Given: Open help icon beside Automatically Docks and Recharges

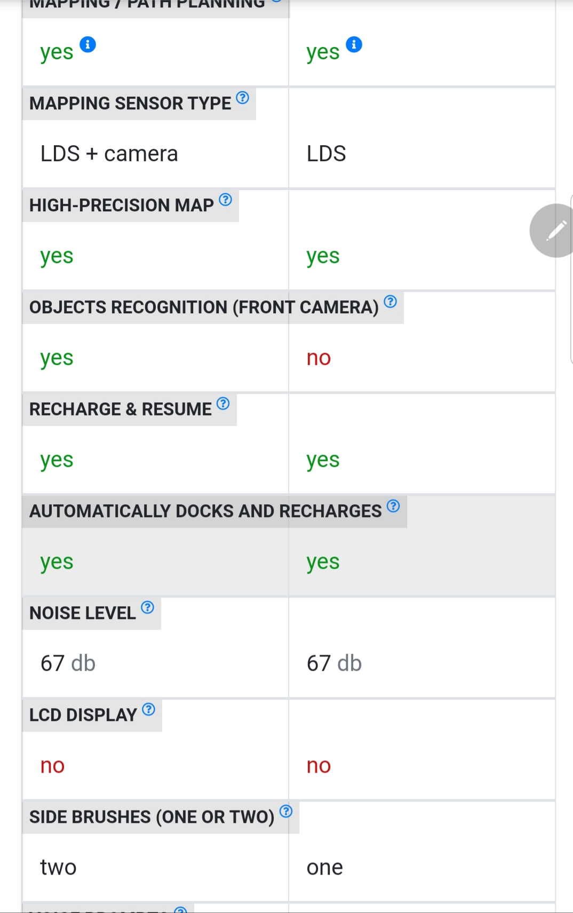Looking at the screenshot, I should pos(393,506).
